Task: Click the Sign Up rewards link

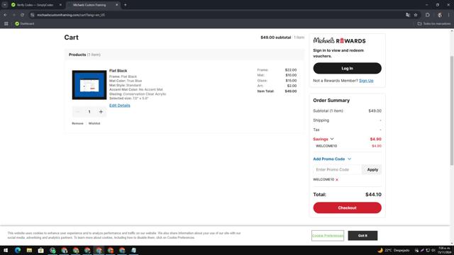Action: coord(366,81)
